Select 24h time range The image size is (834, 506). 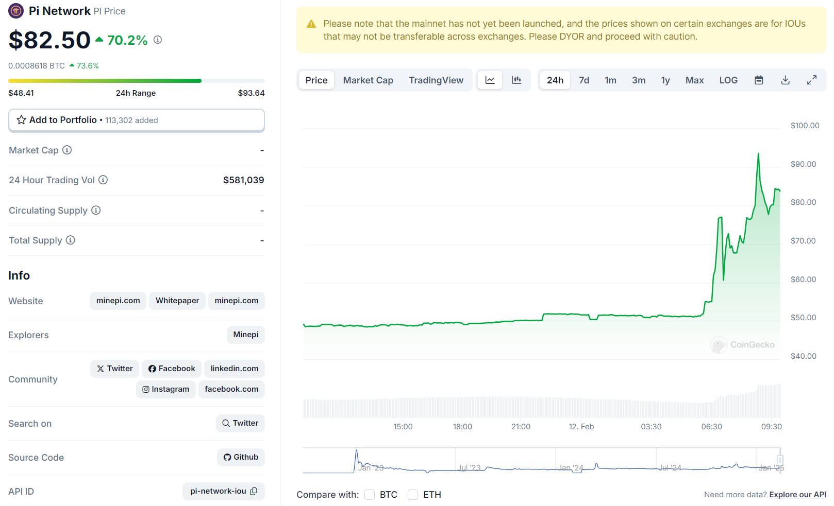tap(555, 80)
